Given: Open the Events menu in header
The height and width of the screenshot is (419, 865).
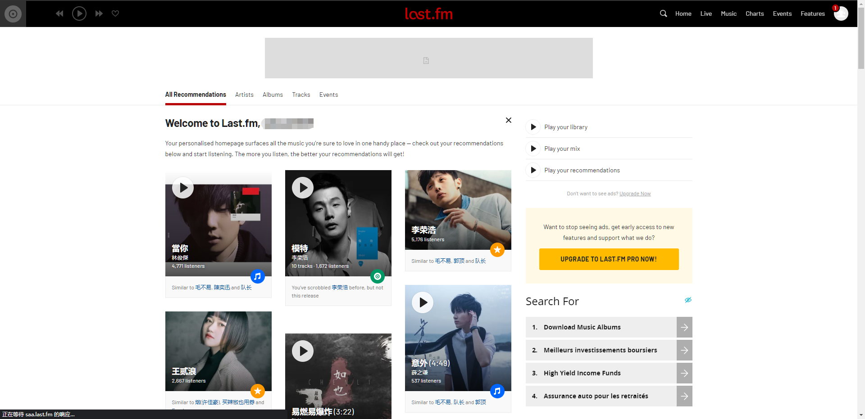Looking at the screenshot, I should [782, 14].
